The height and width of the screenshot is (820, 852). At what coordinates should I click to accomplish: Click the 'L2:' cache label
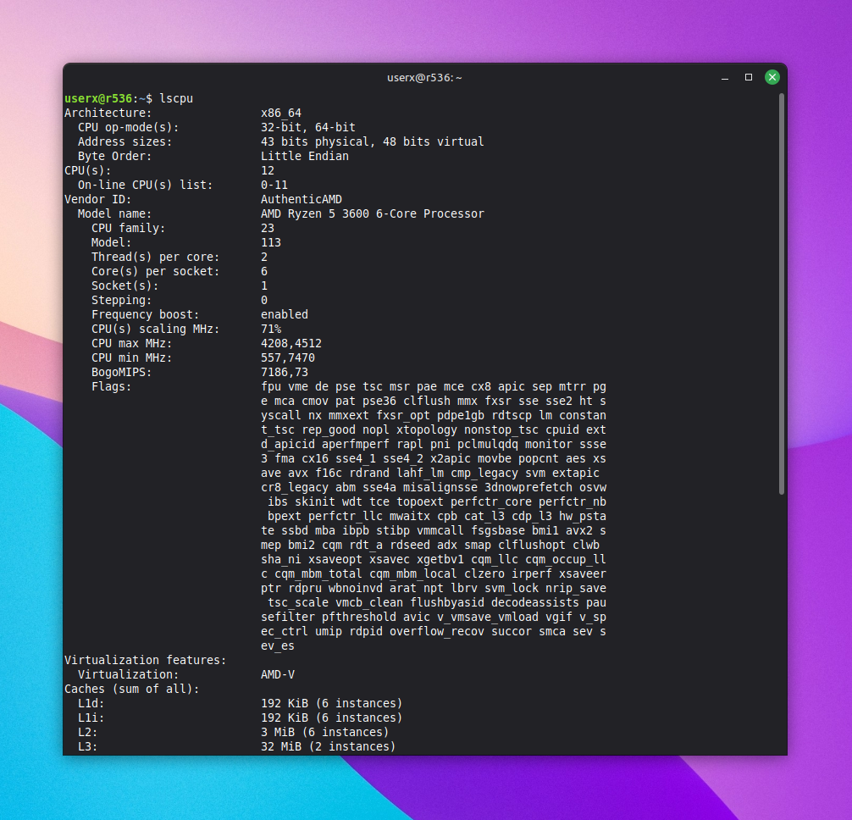pos(87,732)
